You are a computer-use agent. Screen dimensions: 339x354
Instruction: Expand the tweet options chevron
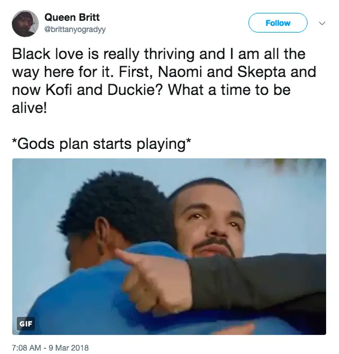pyautogui.click(x=322, y=23)
